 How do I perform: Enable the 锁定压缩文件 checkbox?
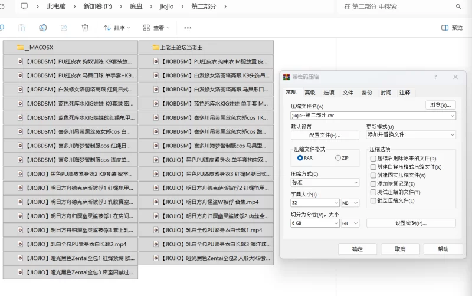(x=373, y=200)
